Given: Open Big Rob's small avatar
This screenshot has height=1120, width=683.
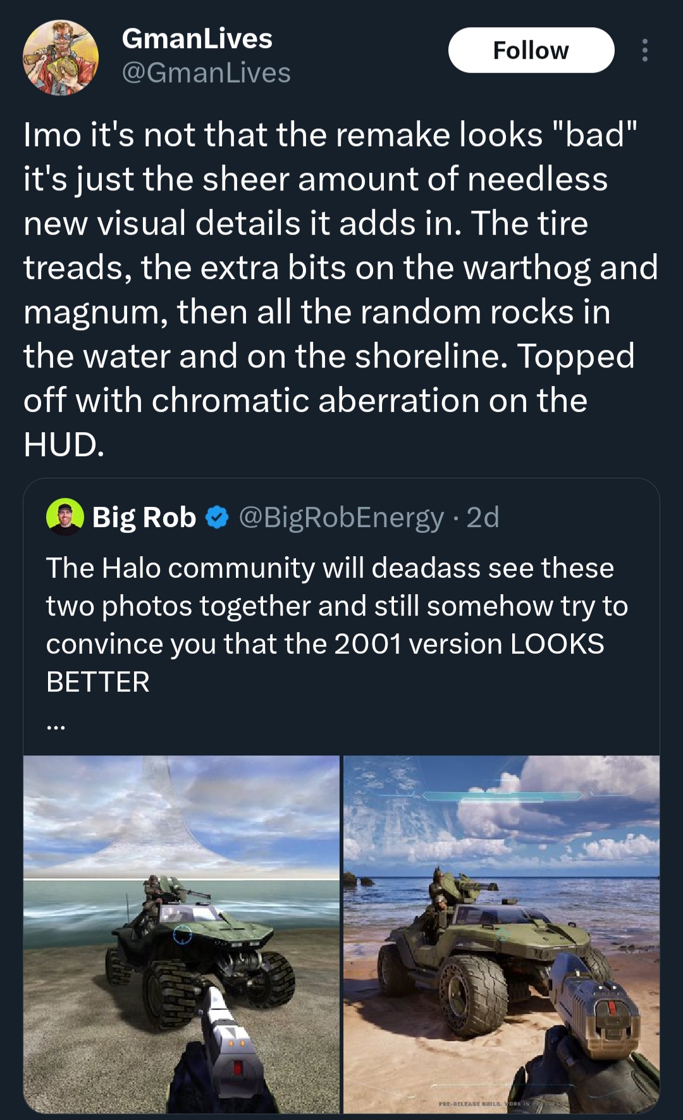Looking at the screenshot, I should pyautogui.click(x=65, y=517).
